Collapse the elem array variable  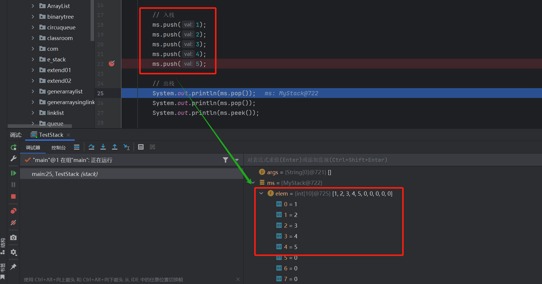261,193
